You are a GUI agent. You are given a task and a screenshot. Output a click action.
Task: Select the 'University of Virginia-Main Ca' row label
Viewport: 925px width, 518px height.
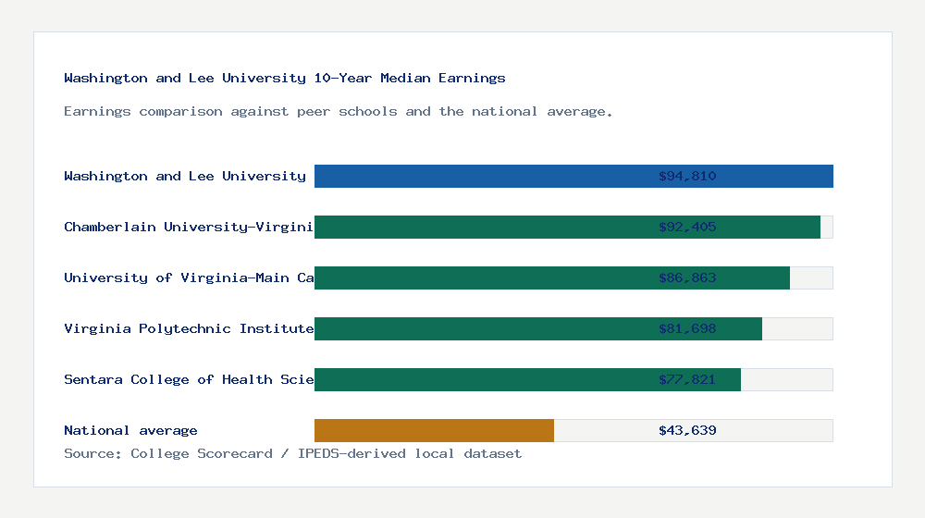(x=189, y=277)
